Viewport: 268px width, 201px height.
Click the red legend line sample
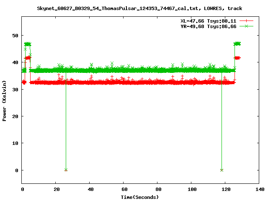tap(246, 21)
